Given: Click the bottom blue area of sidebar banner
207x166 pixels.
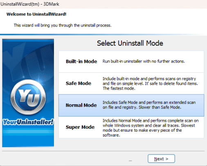Looking at the screenshot, I should [28, 141].
